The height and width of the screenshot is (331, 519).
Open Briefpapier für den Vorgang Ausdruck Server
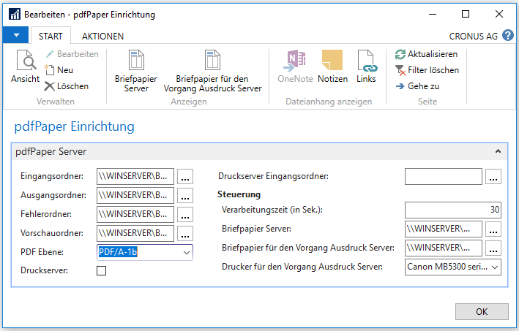pos(212,60)
